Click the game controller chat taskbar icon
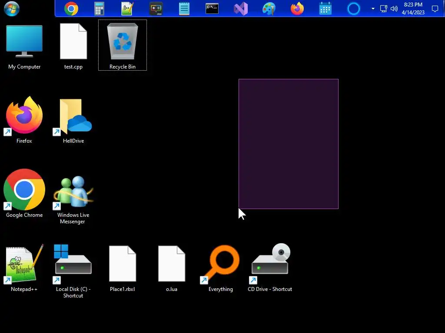445x333 pixels. pos(156,9)
